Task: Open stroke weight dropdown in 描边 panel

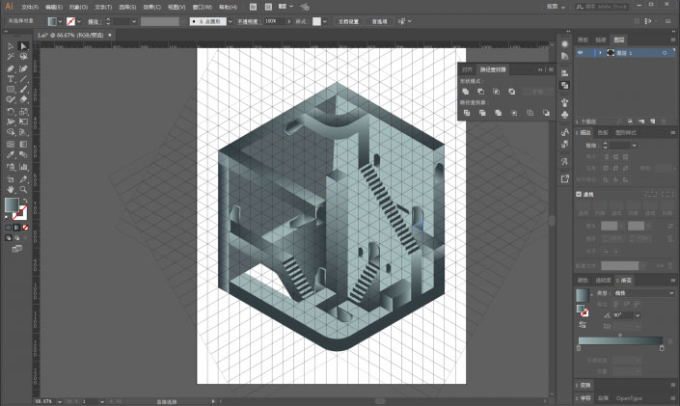Action: (x=634, y=146)
